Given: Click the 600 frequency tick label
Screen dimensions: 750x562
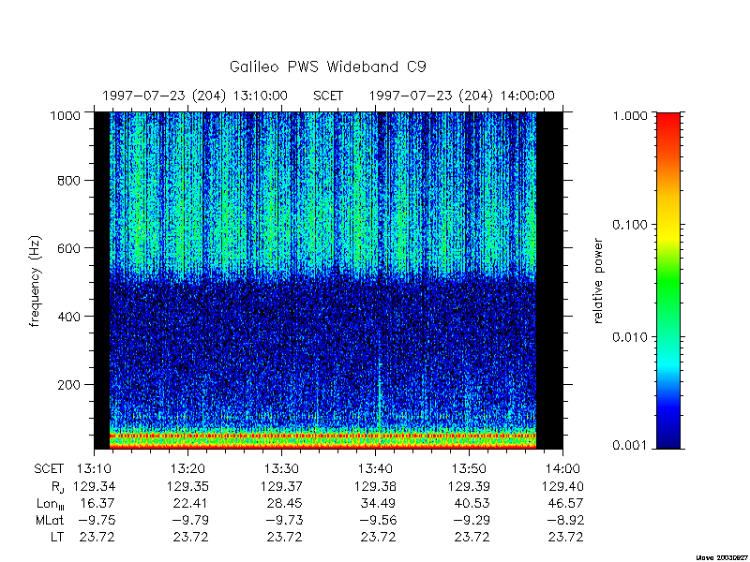Looking at the screenshot, I should tap(68, 248).
